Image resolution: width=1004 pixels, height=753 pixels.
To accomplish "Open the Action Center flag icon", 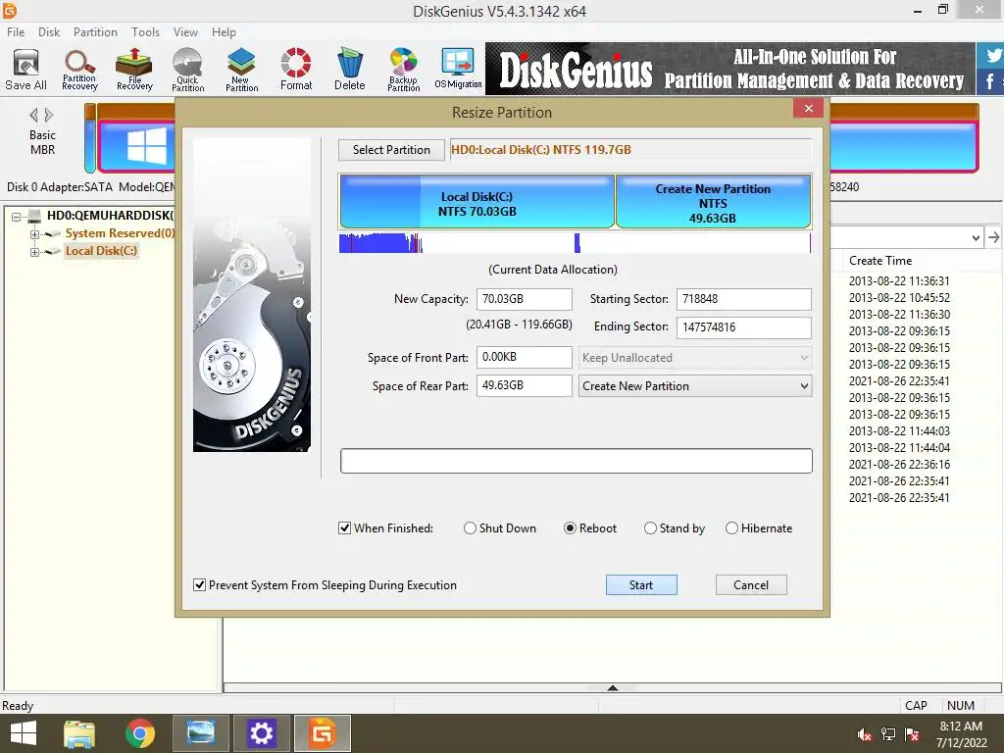I will [x=912, y=734].
